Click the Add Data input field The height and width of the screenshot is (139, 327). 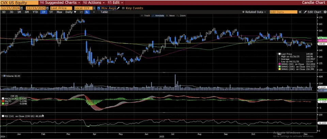(283, 12)
